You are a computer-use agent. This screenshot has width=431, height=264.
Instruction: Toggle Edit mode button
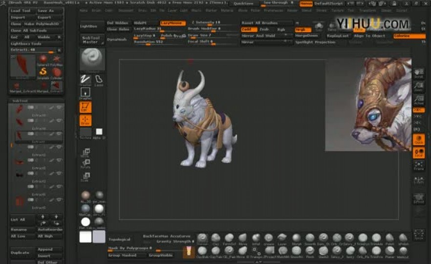(x=85, y=107)
